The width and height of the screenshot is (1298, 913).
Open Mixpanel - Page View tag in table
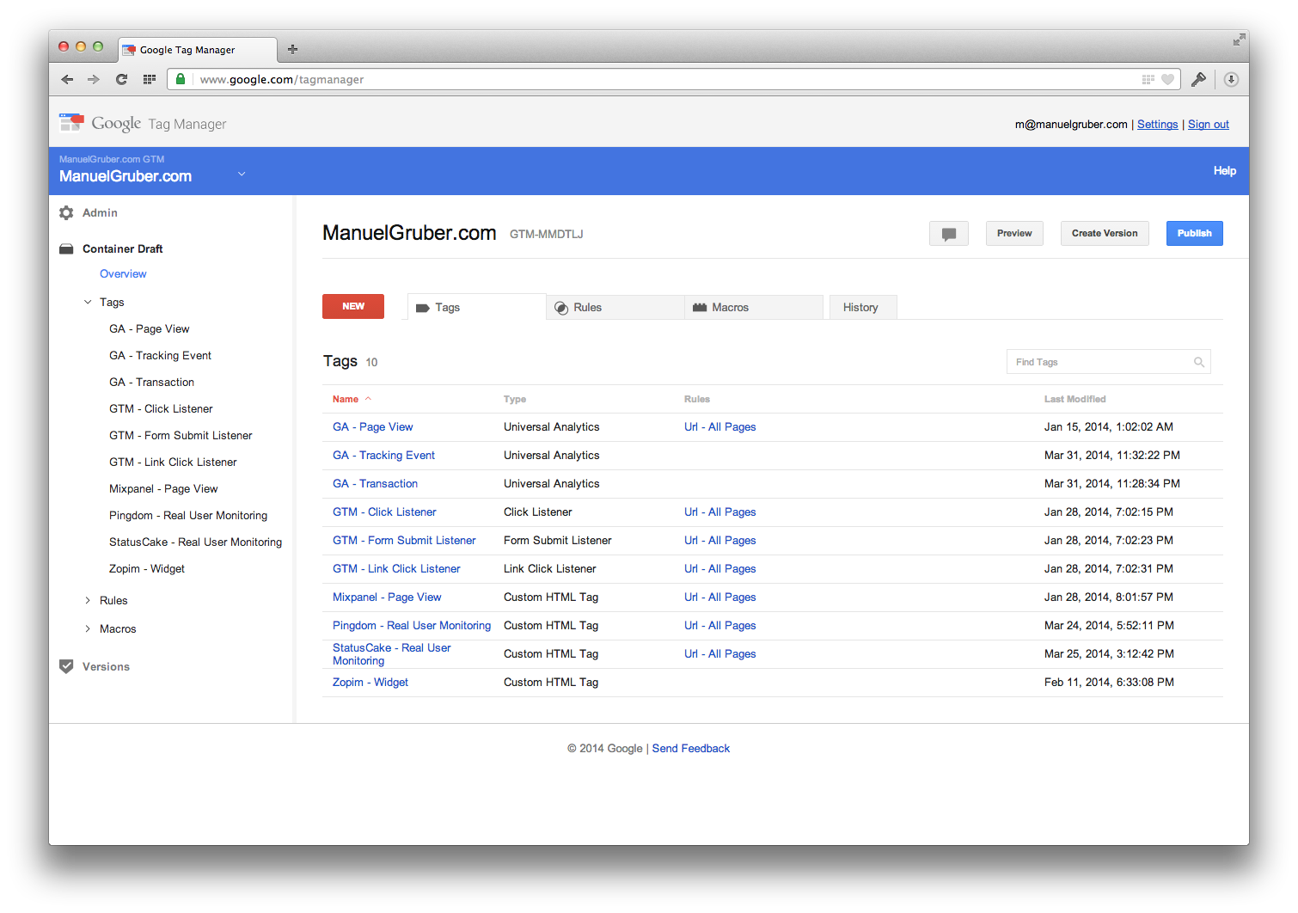(x=387, y=597)
